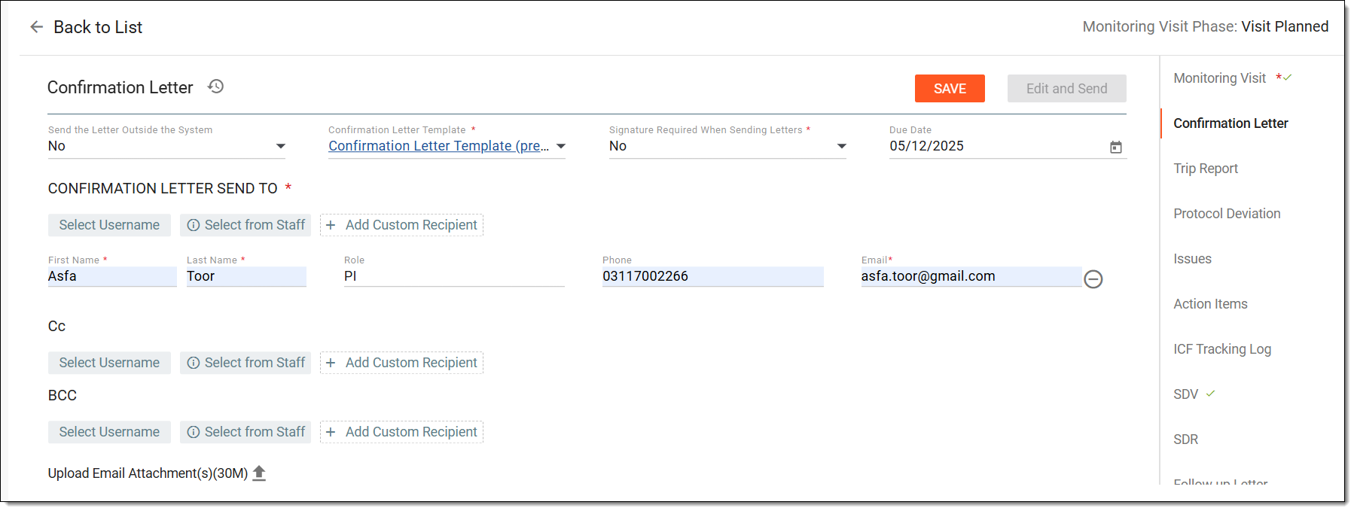Click the plus icon in the BCC Add Custom Recipient button

331,432
